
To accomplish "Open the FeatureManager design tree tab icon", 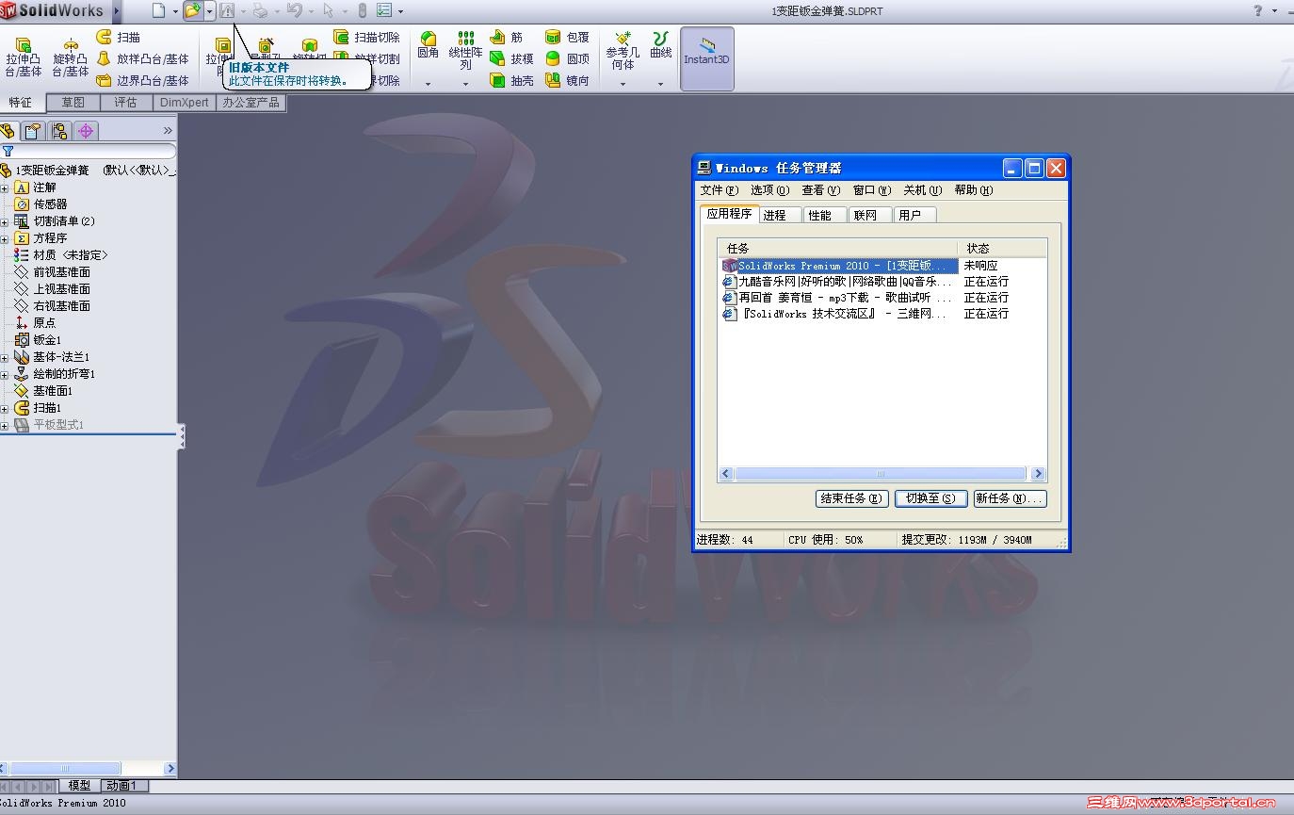I will pos(8,131).
